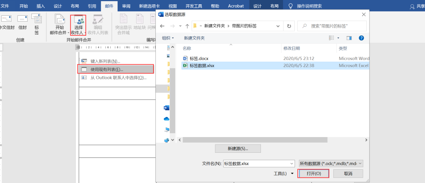Click the blue help question mark icon

(361, 38)
